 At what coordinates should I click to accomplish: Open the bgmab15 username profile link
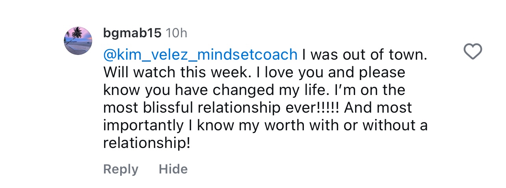point(132,33)
